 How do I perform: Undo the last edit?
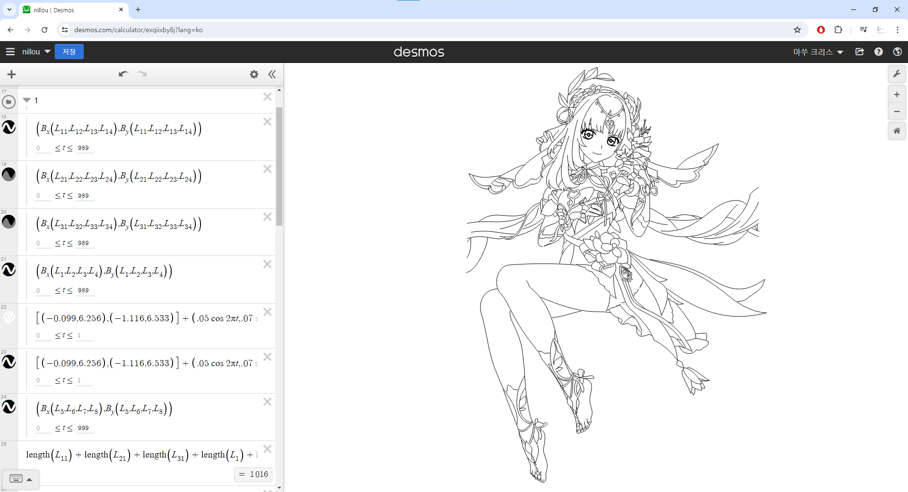coord(123,74)
